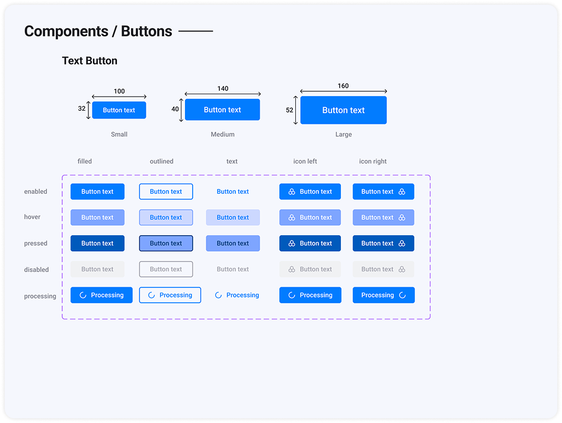Click the hover-state text-style button

click(232, 217)
